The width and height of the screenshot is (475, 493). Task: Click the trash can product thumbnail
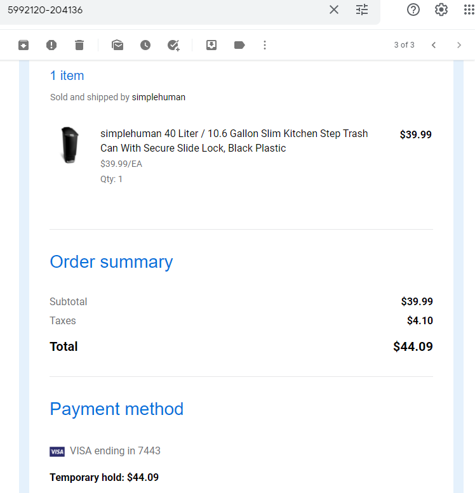(x=70, y=145)
